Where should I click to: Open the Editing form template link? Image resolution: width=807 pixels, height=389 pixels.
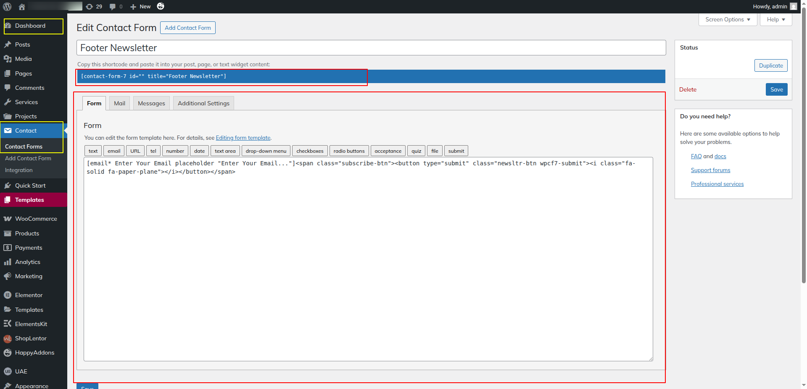[x=243, y=138]
